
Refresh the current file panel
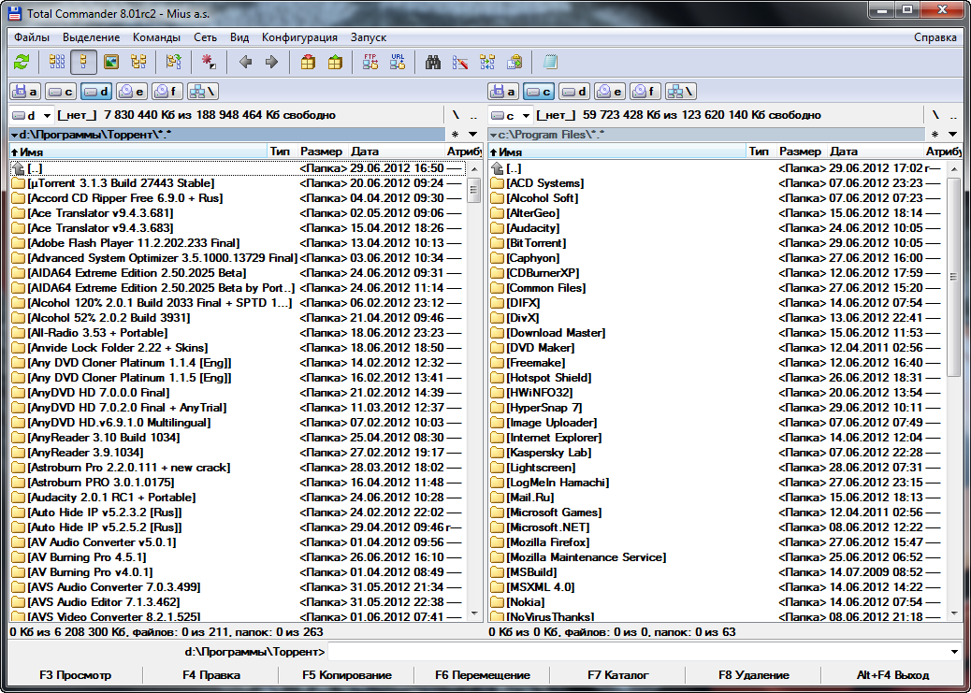(22, 62)
